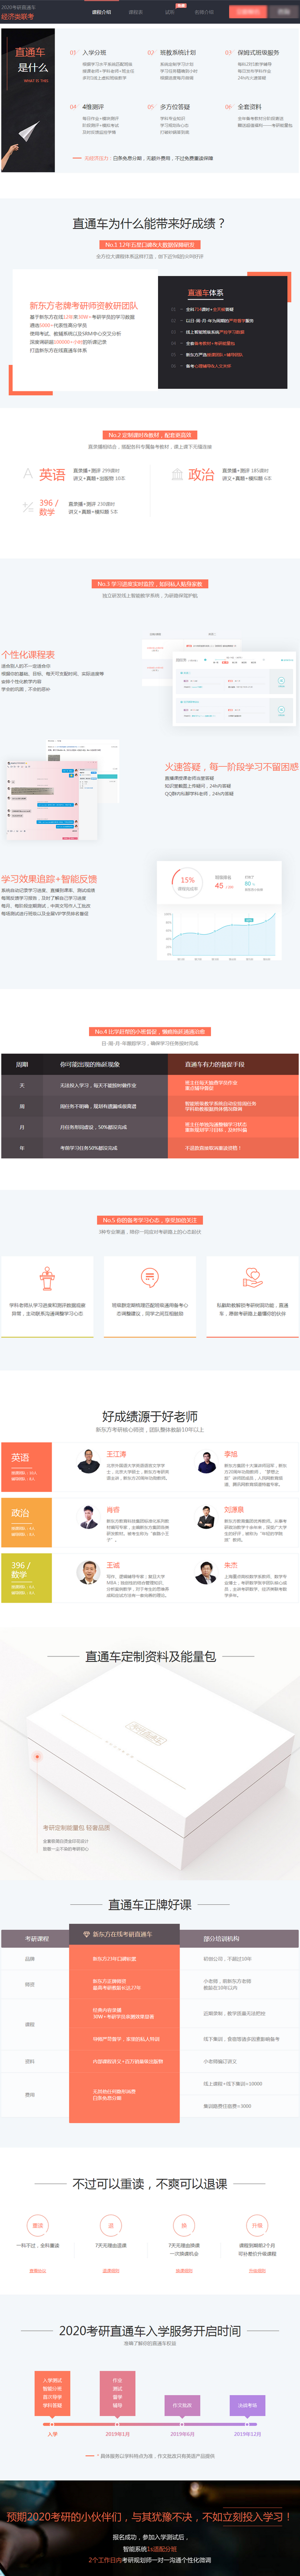Click the 06 全套资料 feature heading

coord(243,107)
